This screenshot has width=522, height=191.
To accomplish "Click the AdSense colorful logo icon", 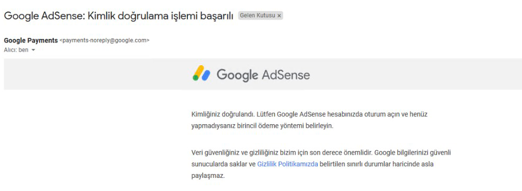I will [x=202, y=73].
